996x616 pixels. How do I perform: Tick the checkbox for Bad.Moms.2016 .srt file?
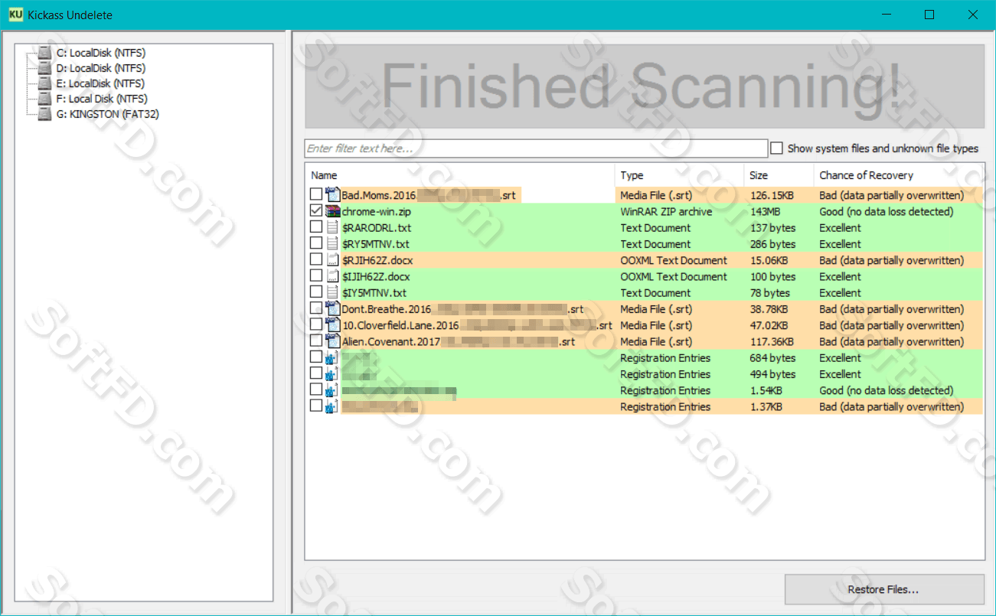(x=316, y=195)
